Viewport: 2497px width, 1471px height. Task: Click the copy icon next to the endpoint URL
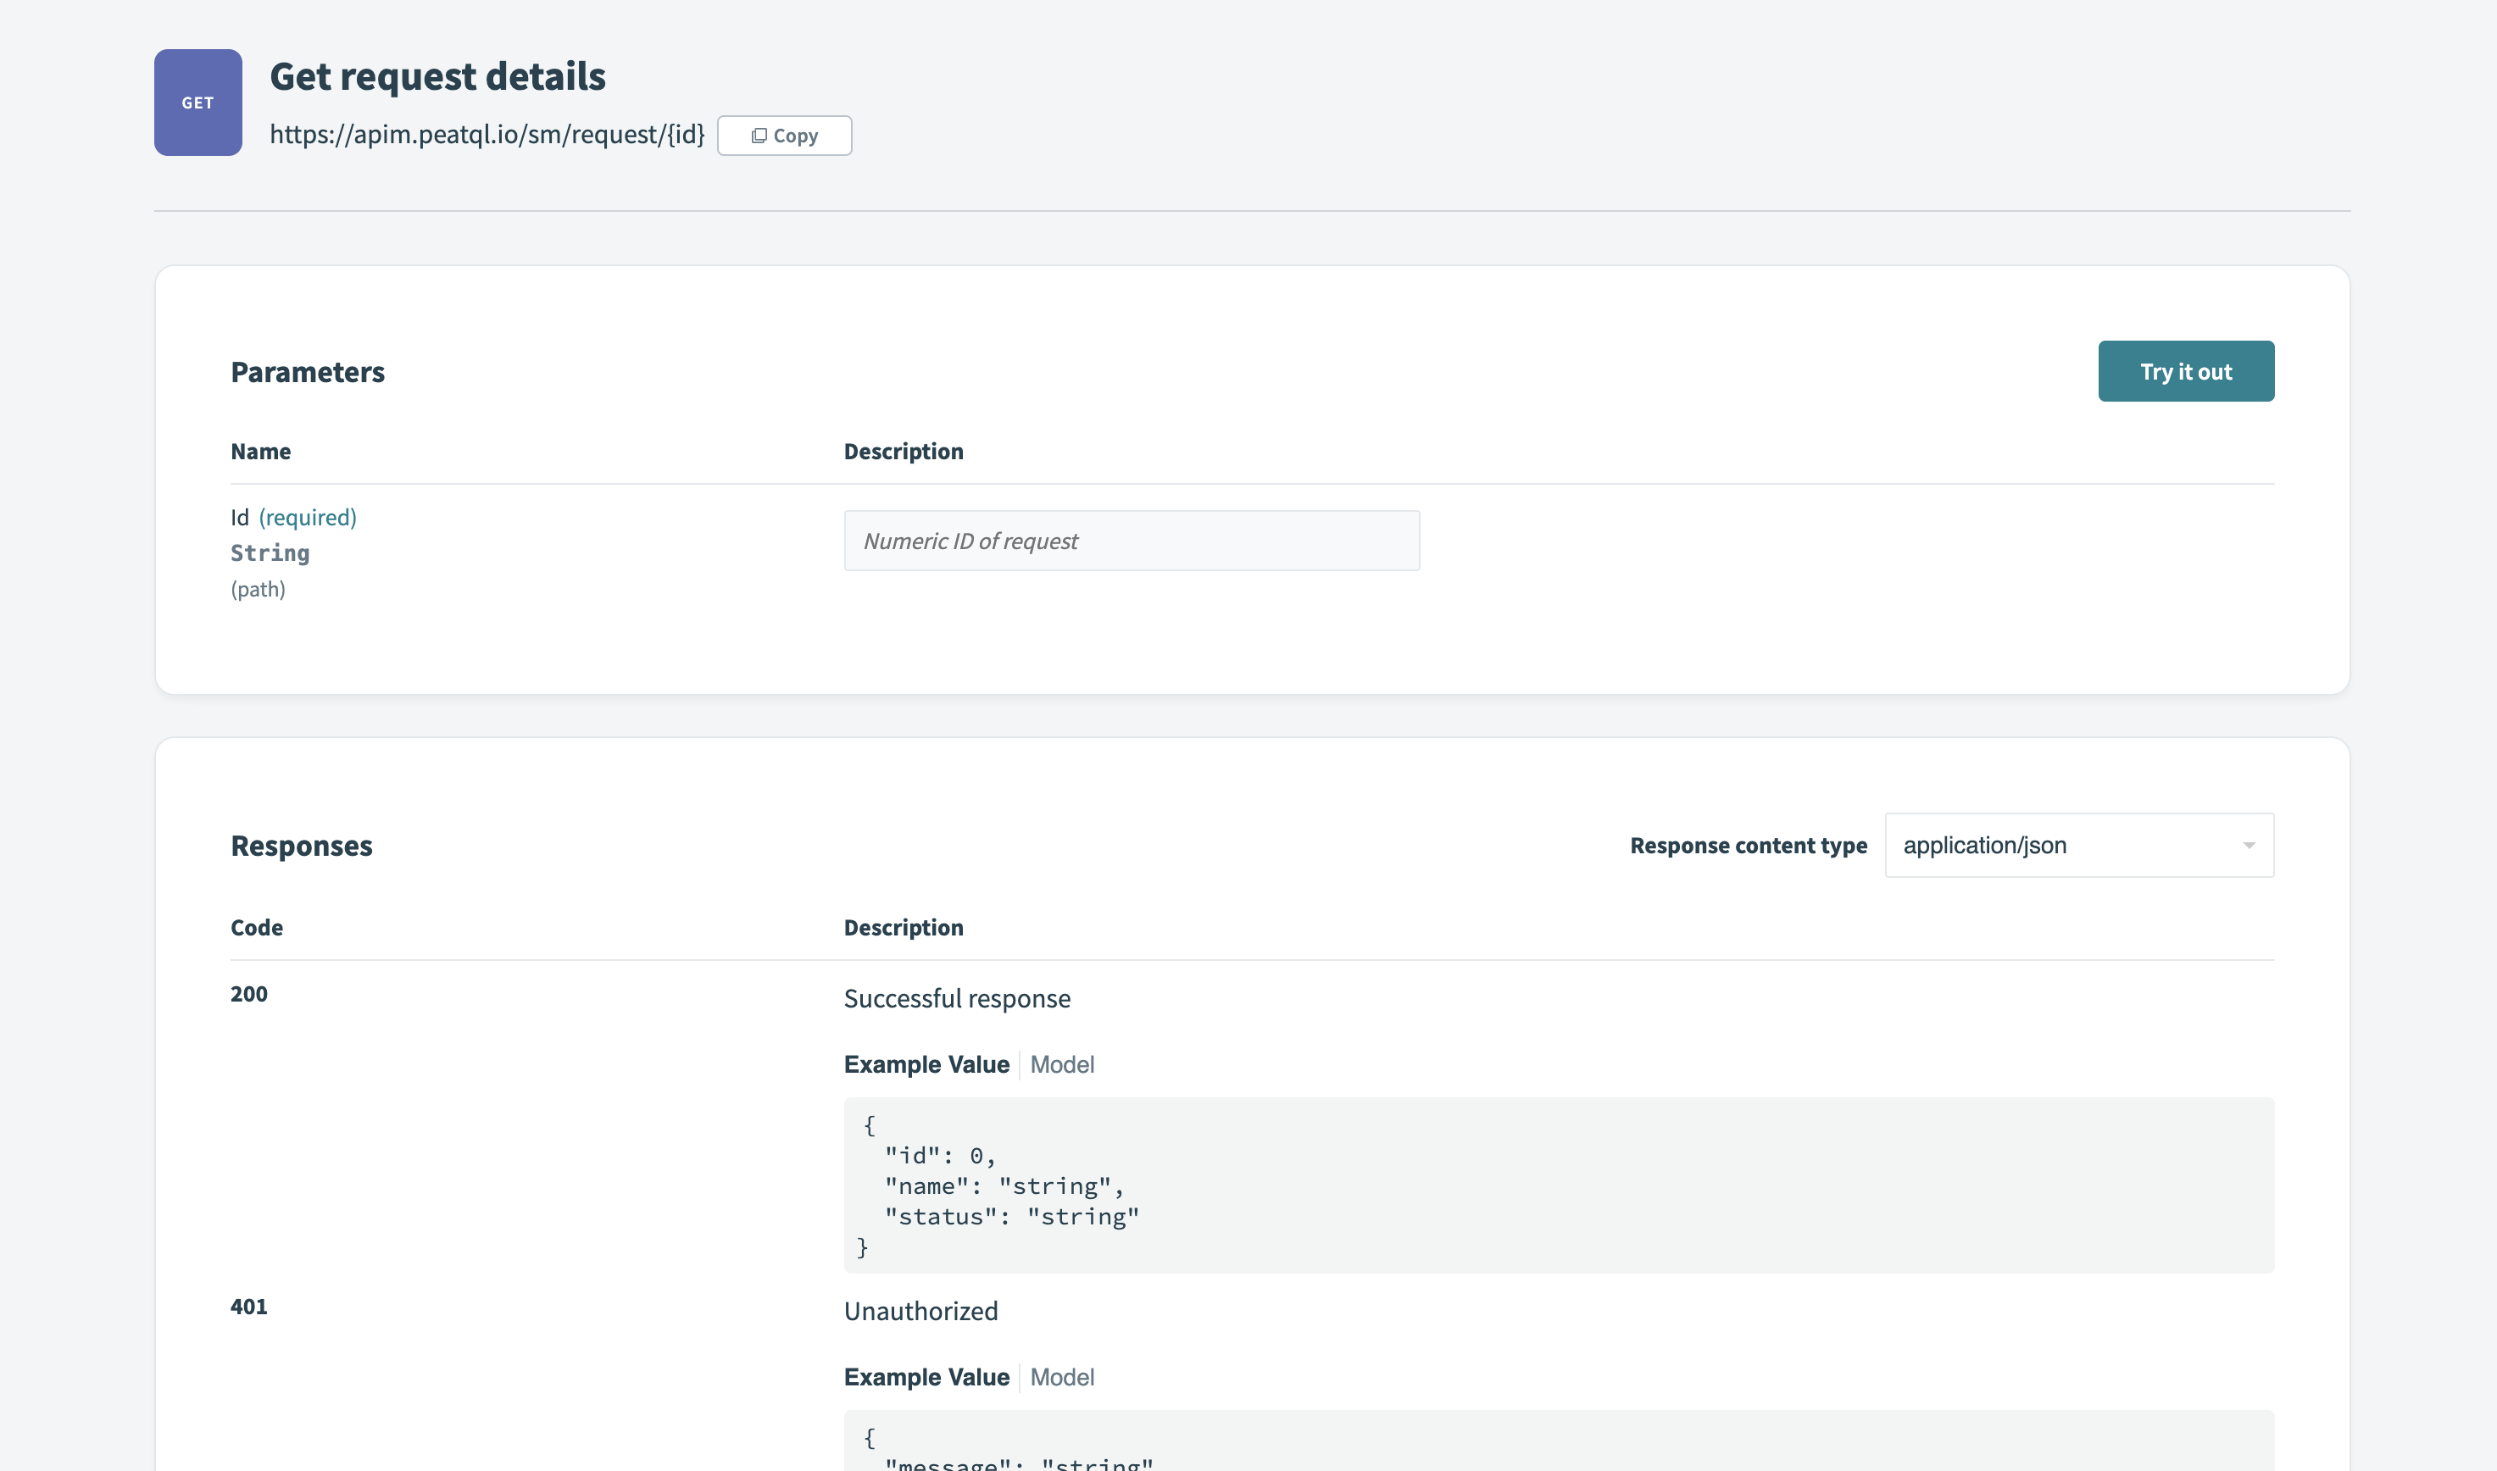[x=759, y=135]
